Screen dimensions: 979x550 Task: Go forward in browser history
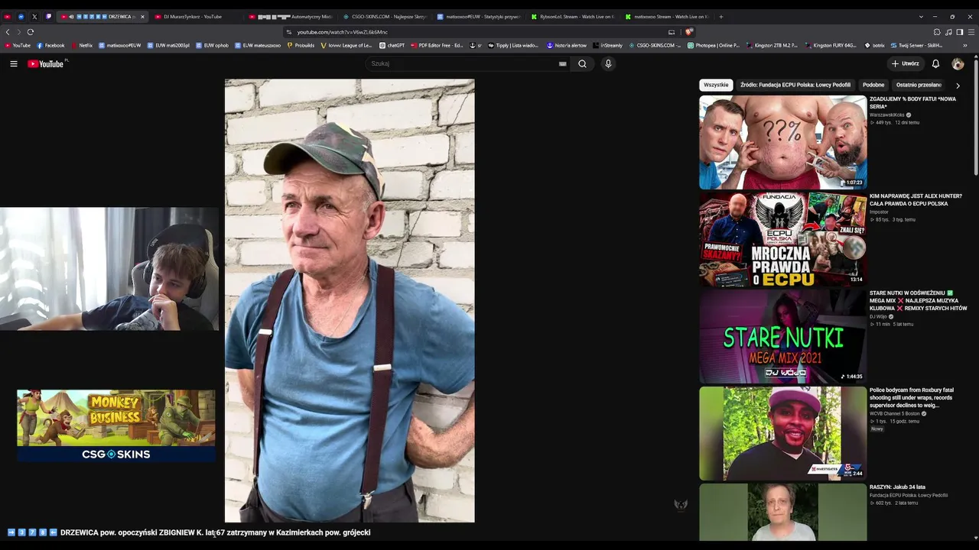click(19, 32)
